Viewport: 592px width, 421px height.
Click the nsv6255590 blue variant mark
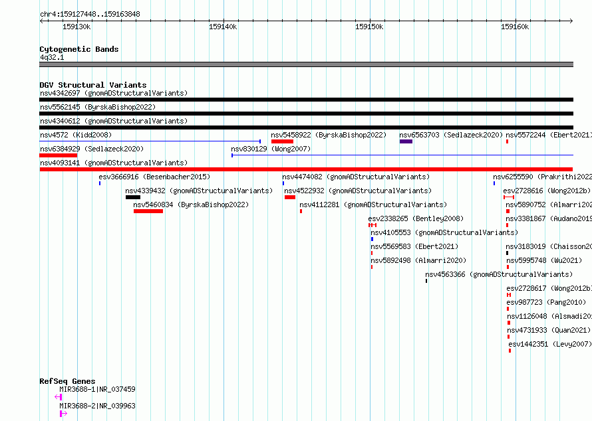click(494, 183)
